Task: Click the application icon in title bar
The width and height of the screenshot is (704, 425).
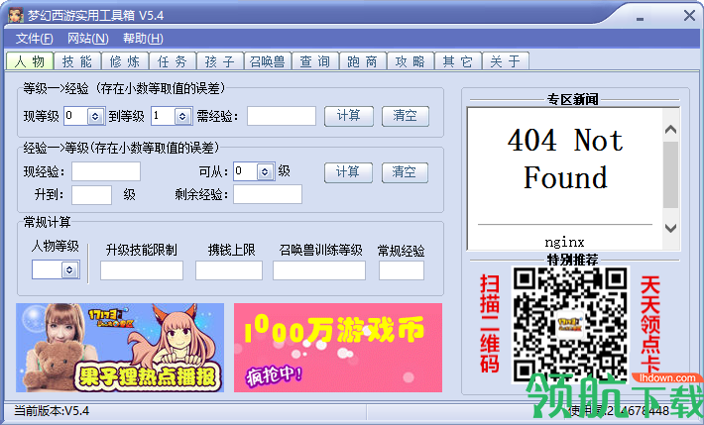Action: (16, 15)
